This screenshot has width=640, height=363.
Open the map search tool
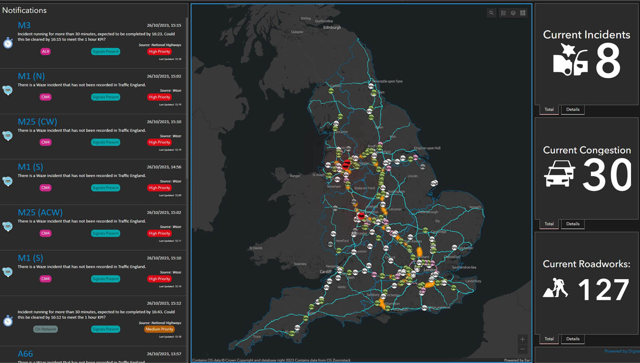click(x=492, y=13)
